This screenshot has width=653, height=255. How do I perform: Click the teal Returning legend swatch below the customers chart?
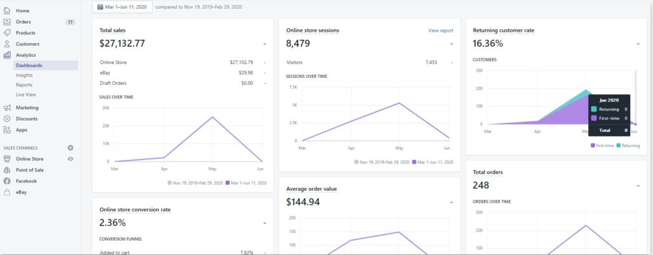(x=619, y=145)
